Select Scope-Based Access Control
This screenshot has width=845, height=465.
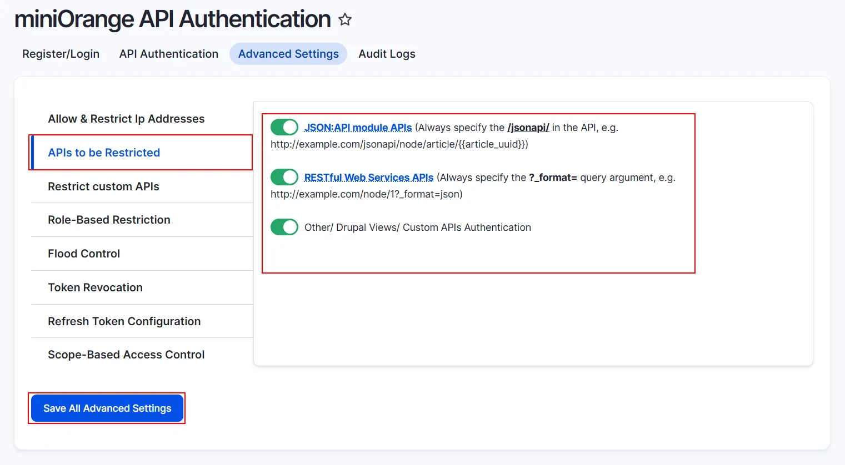[x=126, y=355]
